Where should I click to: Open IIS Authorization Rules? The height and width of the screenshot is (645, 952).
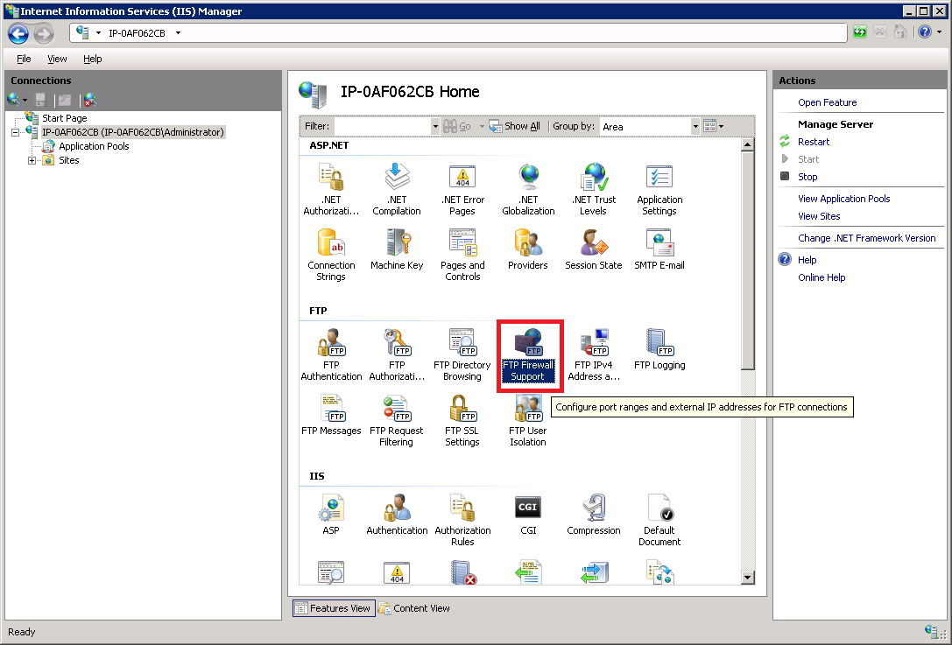point(462,520)
